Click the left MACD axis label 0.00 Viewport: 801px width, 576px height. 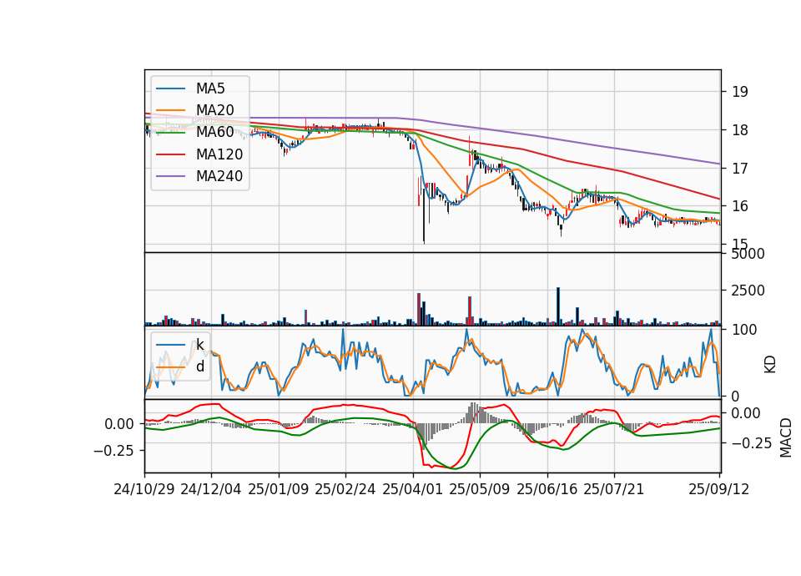pos(119,424)
